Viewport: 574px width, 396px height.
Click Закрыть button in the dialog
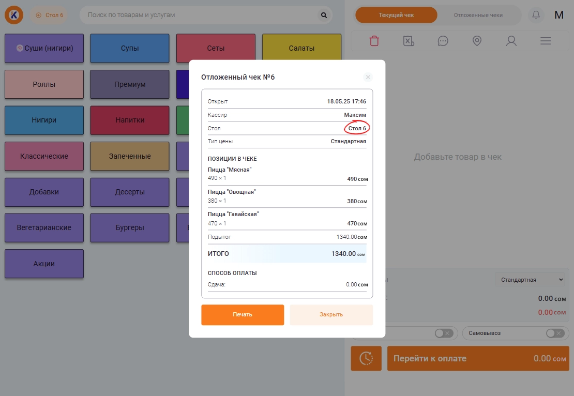click(331, 314)
